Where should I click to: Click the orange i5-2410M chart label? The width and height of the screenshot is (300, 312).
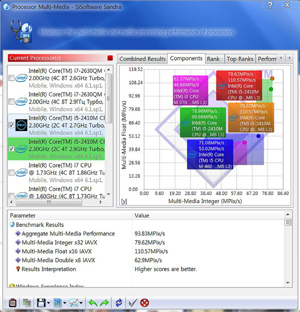coord(251,117)
